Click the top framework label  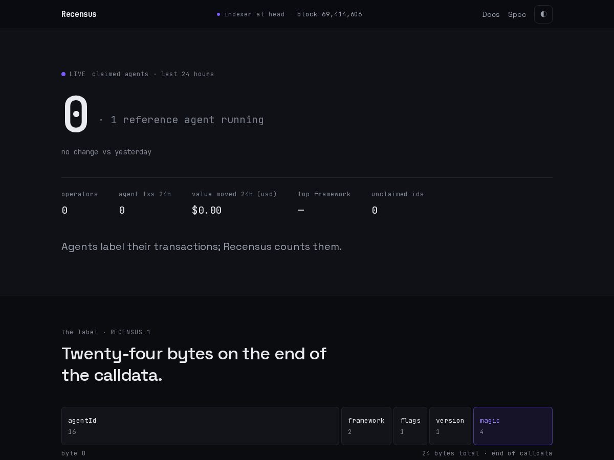pyautogui.click(x=324, y=194)
